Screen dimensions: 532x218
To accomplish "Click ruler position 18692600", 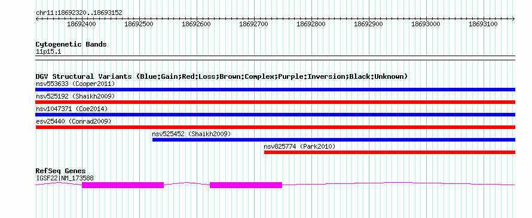I will click(197, 24).
